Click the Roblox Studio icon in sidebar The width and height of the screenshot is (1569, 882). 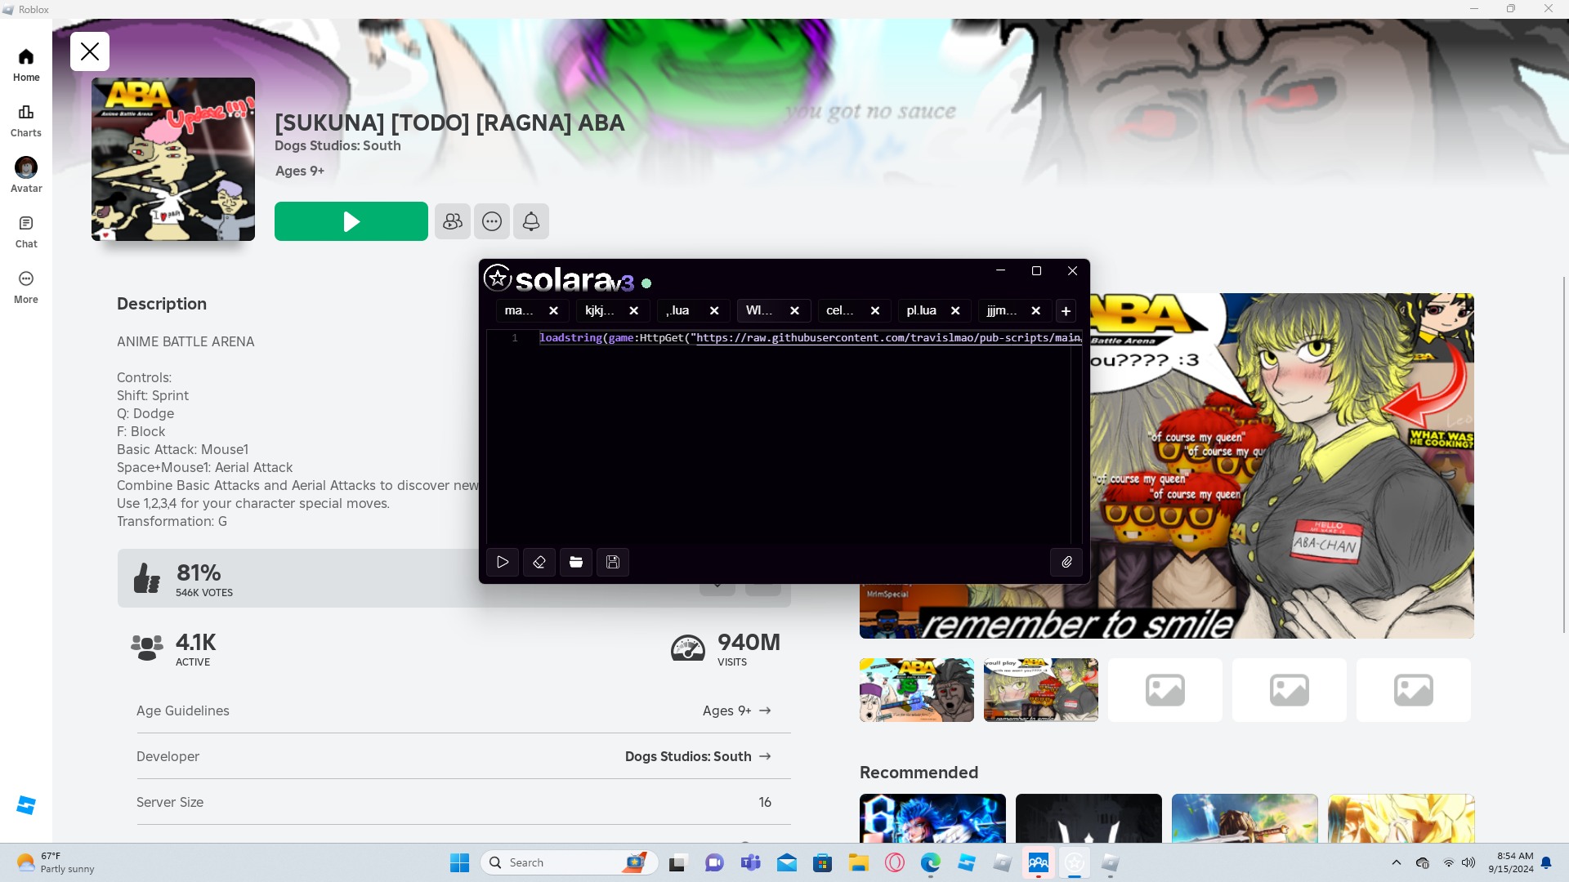[x=26, y=805]
